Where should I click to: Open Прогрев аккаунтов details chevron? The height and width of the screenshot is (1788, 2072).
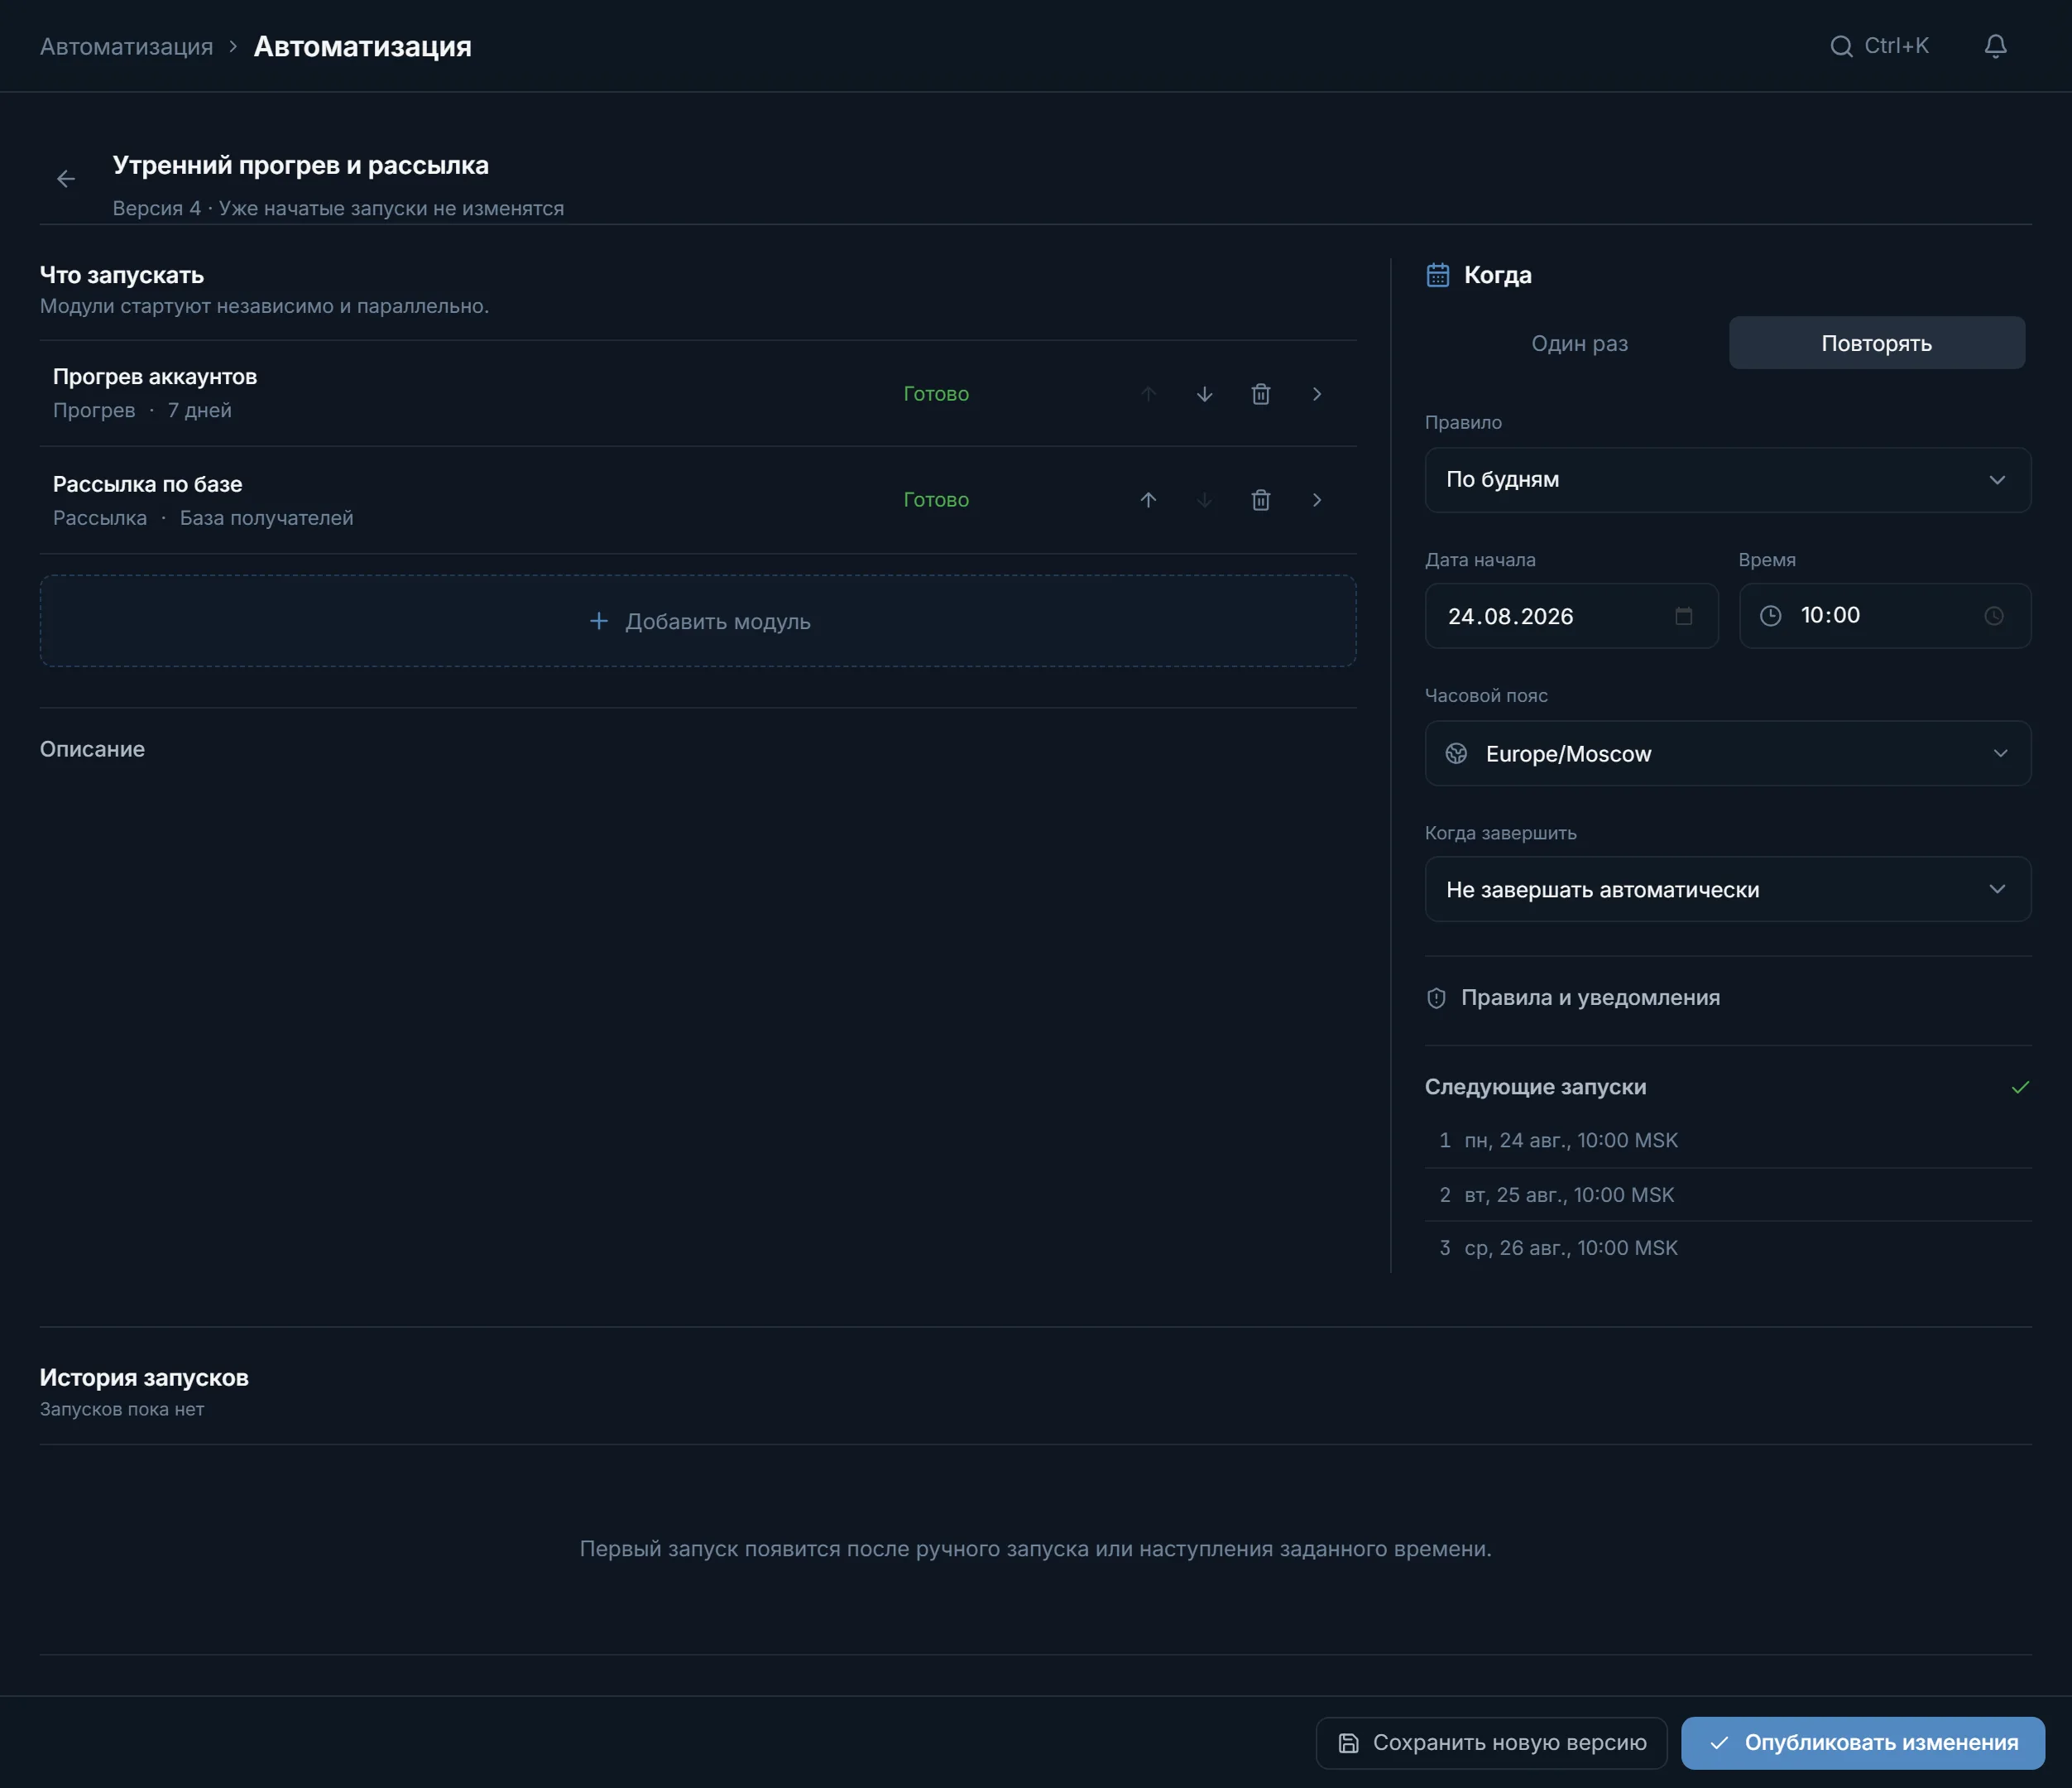tap(1316, 394)
